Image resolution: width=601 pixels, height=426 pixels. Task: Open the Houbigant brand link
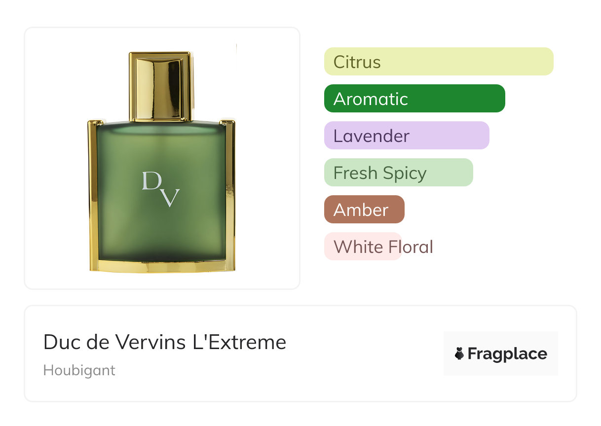click(79, 370)
